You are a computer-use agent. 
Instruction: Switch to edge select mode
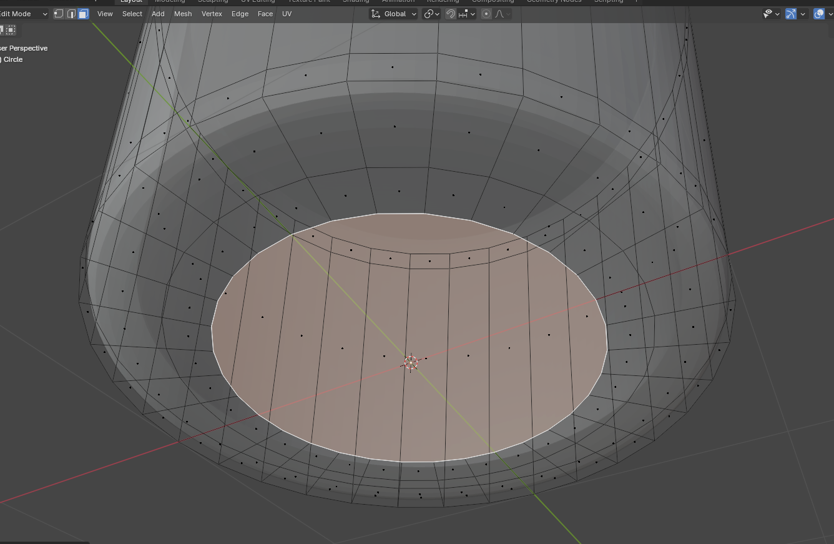pyautogui.click(x=71, y=14)
